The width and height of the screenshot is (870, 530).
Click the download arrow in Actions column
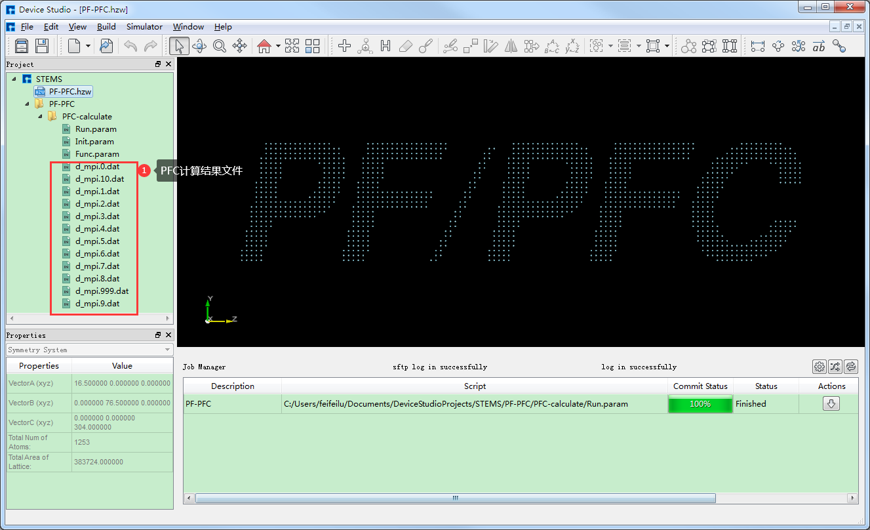tap(831, 404)
